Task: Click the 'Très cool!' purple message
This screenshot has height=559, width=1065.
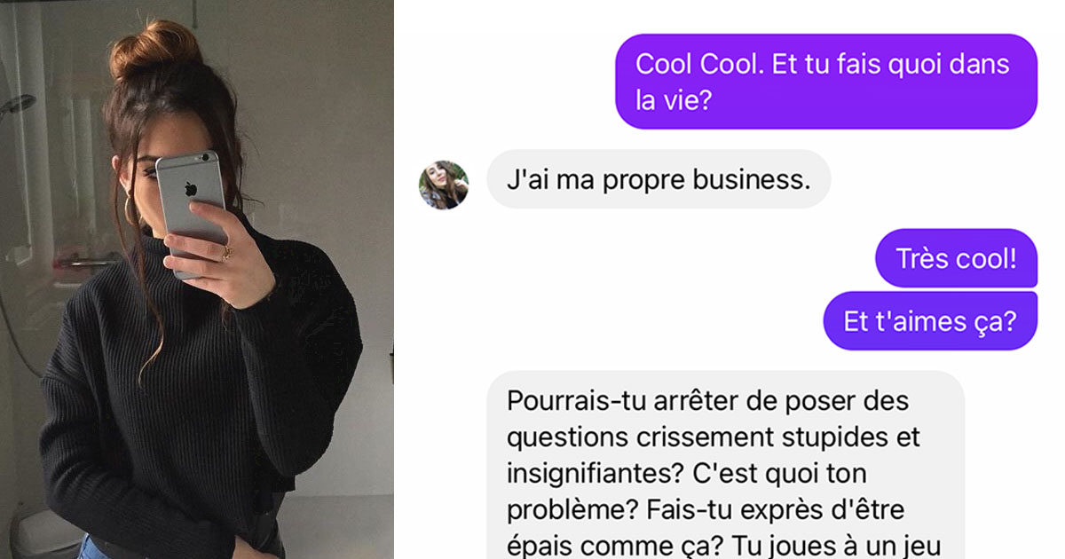Action: coord(956,258)
